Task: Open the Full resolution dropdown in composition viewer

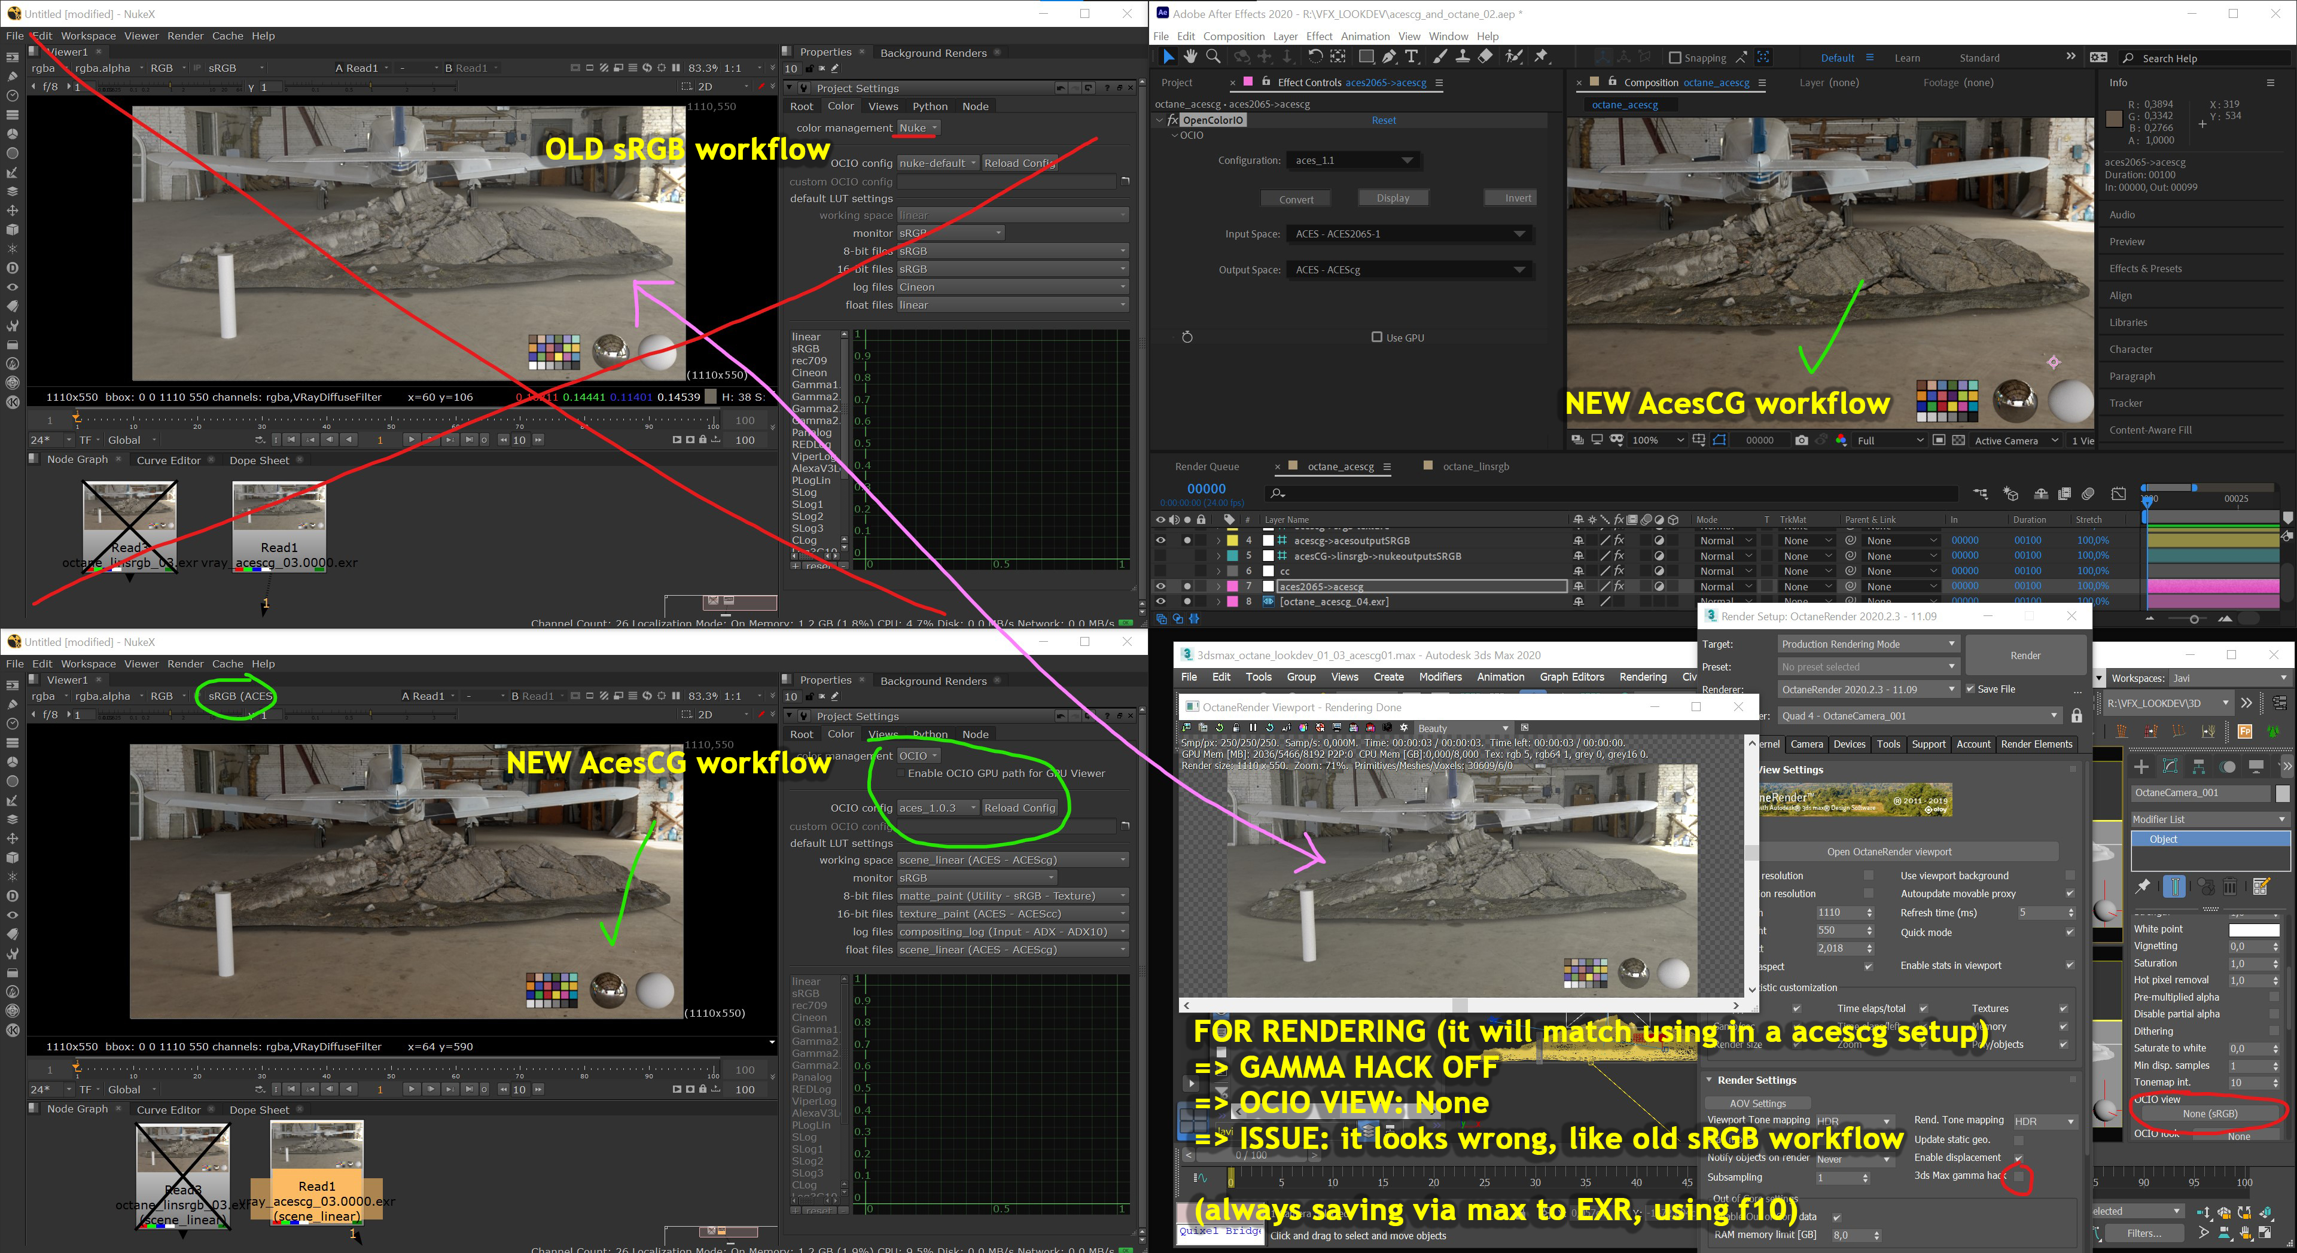Action: (1890, 441)
